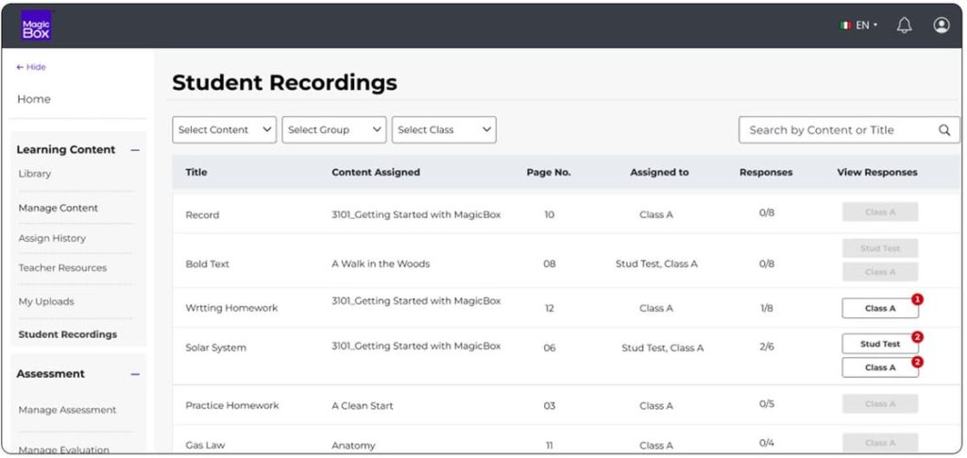This screenshot has width=967, height=458.
Task: View Class A responses for Writing Homework
Action: [880, 308]
